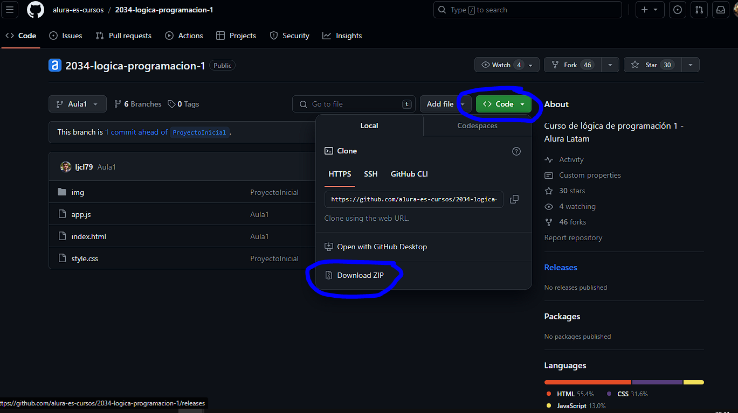Switch to the Code tab
Viewport: 738px width, 413px height.
[21, 36]
